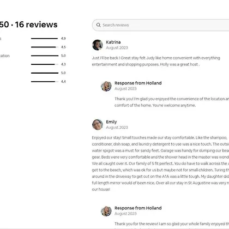Click Emily's review text about the stay
The image size is (229, 229).
pyautogui.click(x=160, y=164)
